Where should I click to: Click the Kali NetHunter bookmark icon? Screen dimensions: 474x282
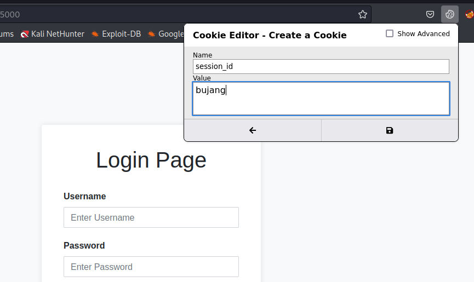(x=25, y=34)
